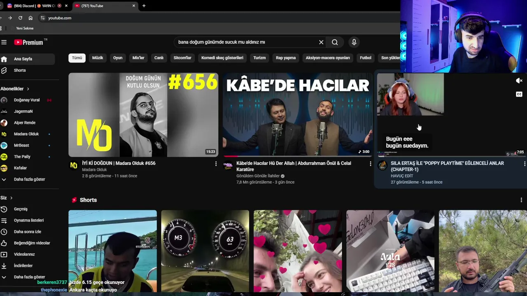This screenshot has height=296, width=527.
Task: Filter by Sitcom'lar chip
Action: point(182,58)
